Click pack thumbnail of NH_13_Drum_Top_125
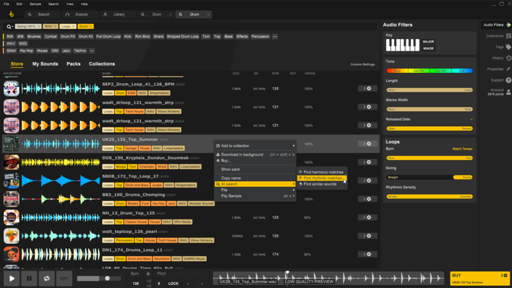 pos(12,218)
